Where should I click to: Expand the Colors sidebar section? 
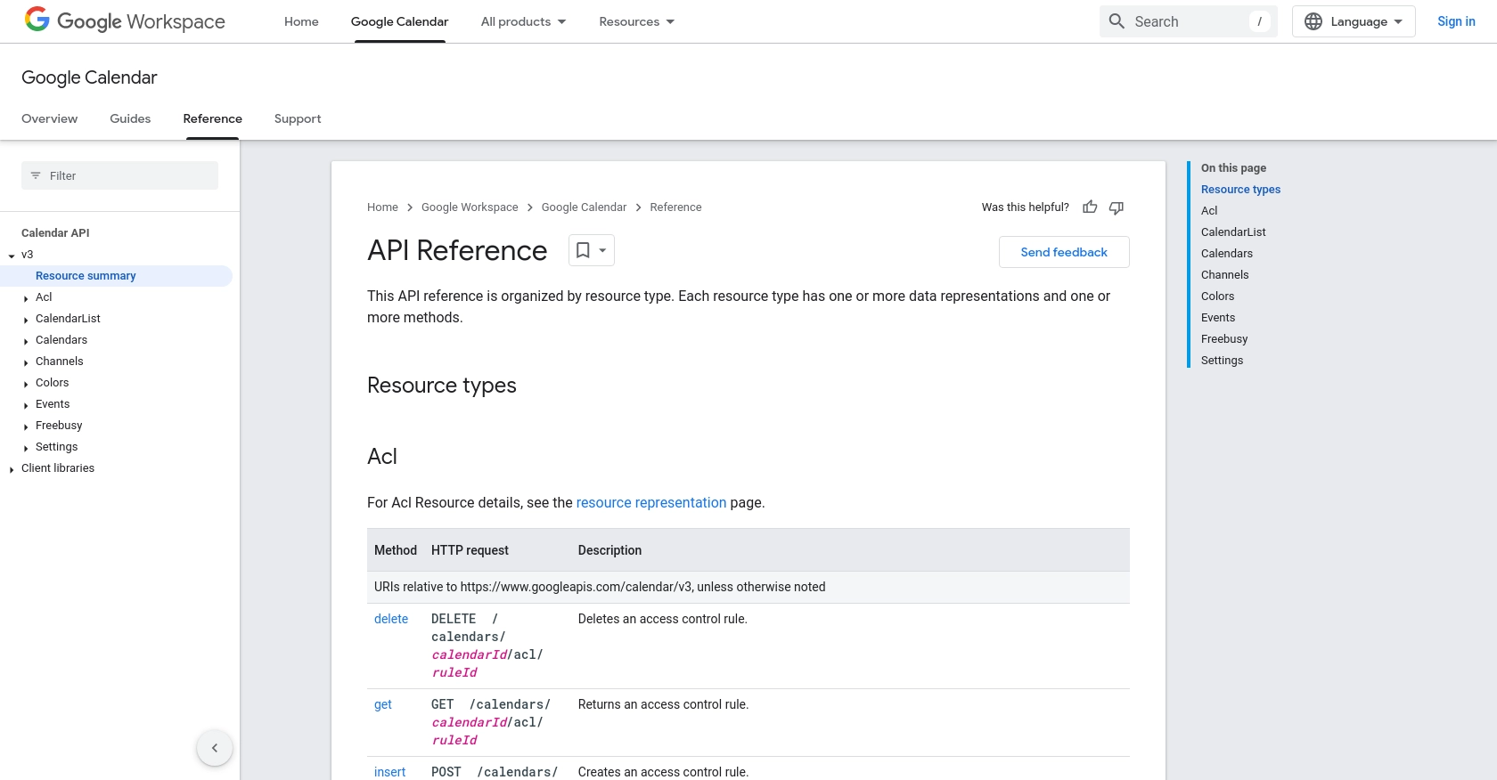(x=26, y=384)
